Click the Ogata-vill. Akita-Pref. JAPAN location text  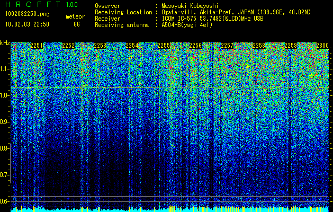(236, 12)
